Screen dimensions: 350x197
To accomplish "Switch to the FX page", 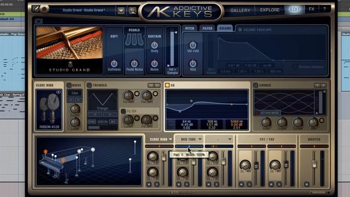I will pyautogui.click(x=311, y=9).
